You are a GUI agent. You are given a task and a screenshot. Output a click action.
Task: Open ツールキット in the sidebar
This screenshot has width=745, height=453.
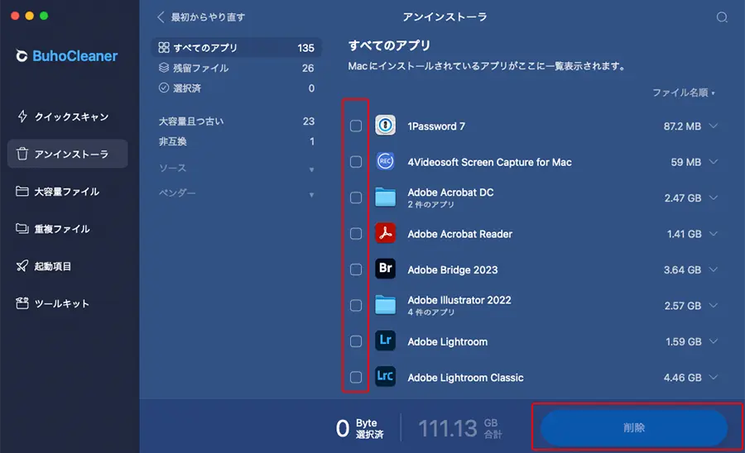pyautogui.click(x=68, y=303)
